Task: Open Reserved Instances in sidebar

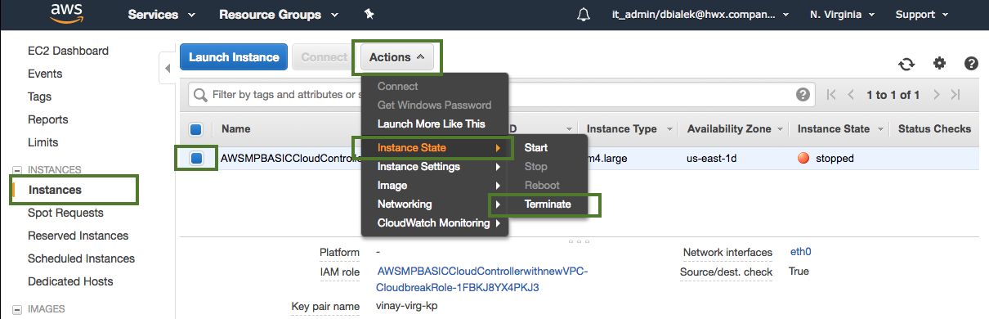Action: coord(78,236)
